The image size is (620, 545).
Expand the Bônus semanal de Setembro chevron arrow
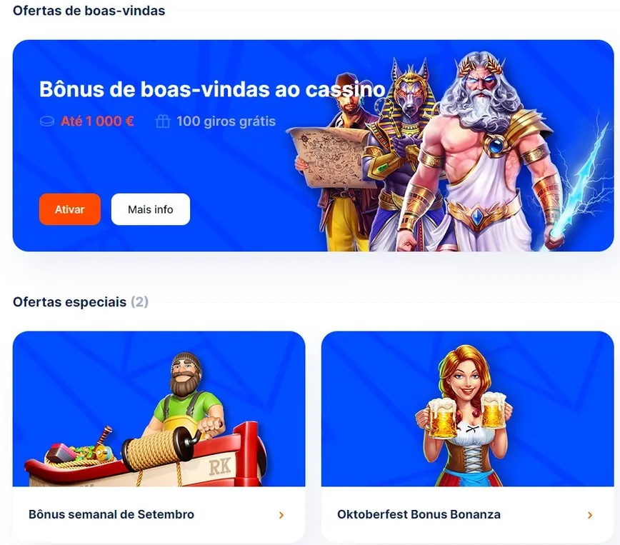[281, 515]
